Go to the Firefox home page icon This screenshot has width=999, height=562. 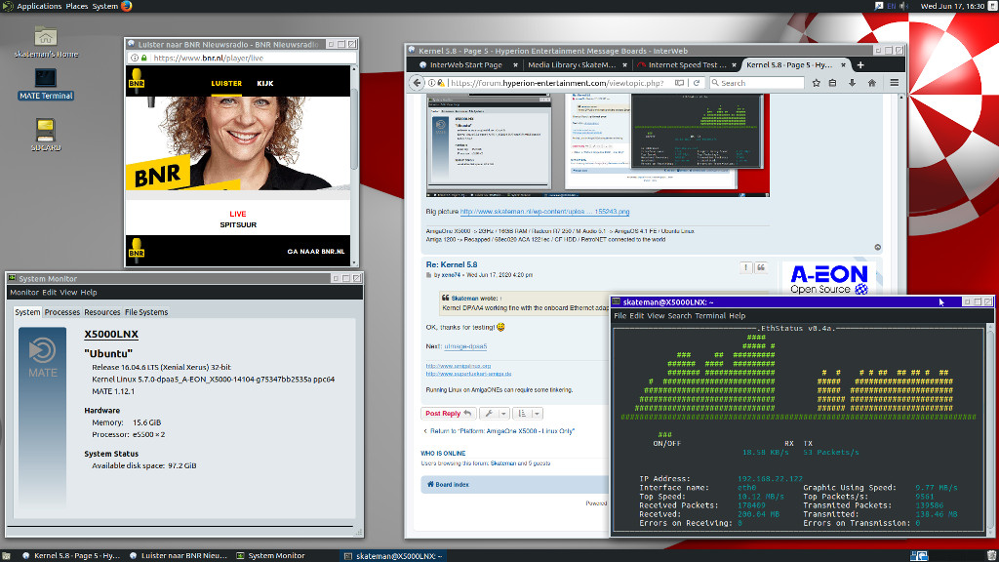(x=871, y=83)
